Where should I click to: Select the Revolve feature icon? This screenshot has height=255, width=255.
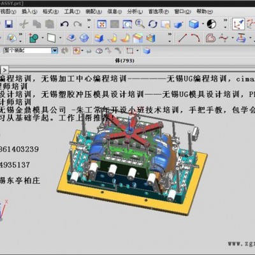tap(84, 38)
